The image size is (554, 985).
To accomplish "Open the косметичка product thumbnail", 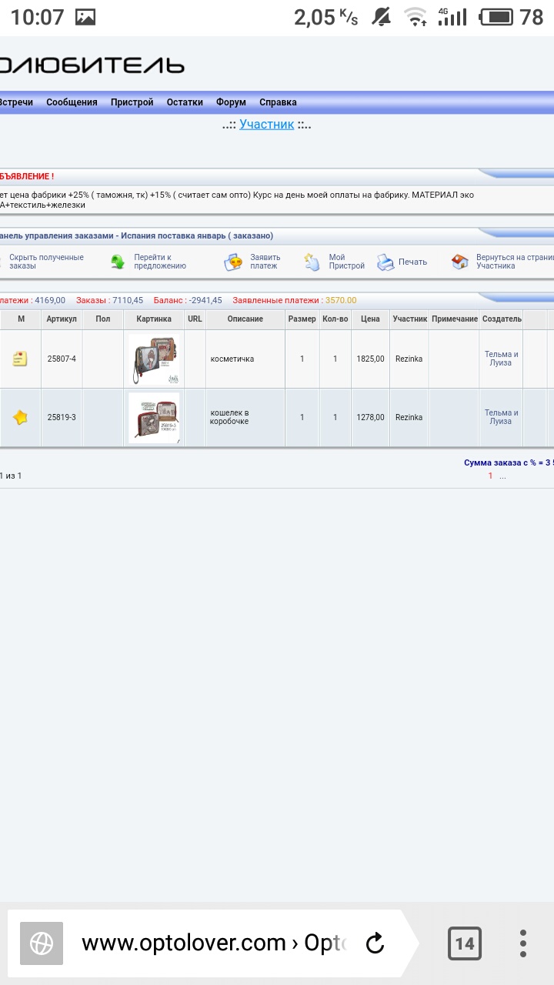I will (155, 359).
